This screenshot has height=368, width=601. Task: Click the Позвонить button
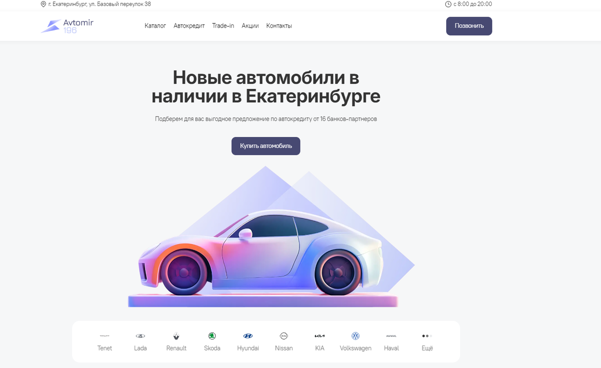[x=469, y=26]
